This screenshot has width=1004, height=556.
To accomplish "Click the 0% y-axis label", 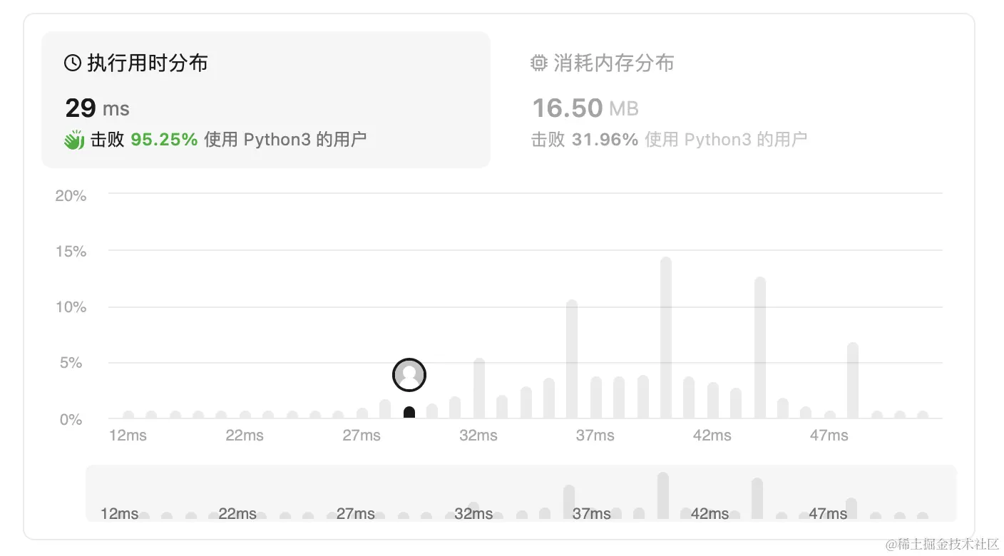I will 71,419.
